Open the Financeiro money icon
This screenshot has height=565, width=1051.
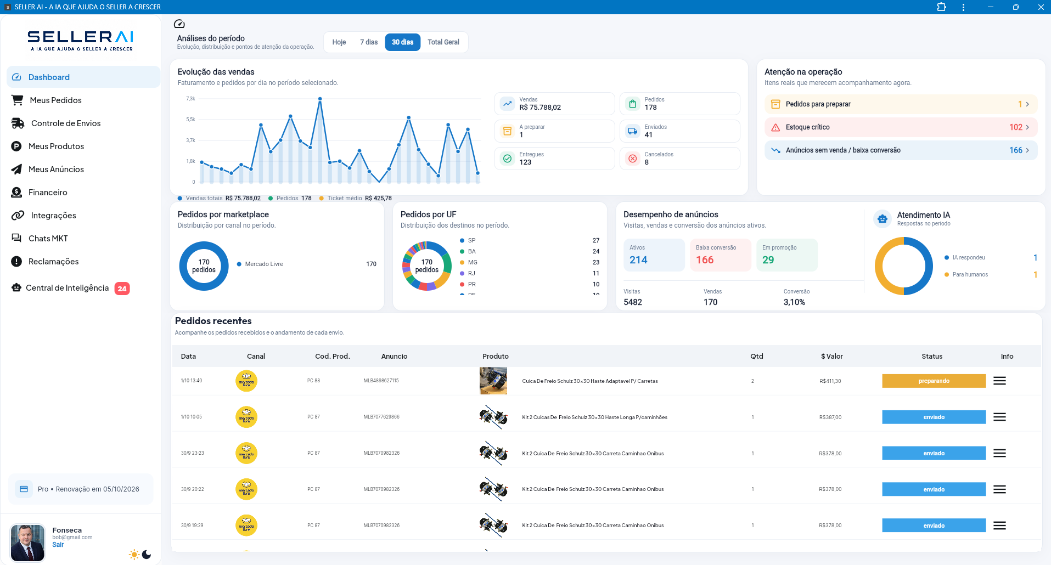coord(16,193)
